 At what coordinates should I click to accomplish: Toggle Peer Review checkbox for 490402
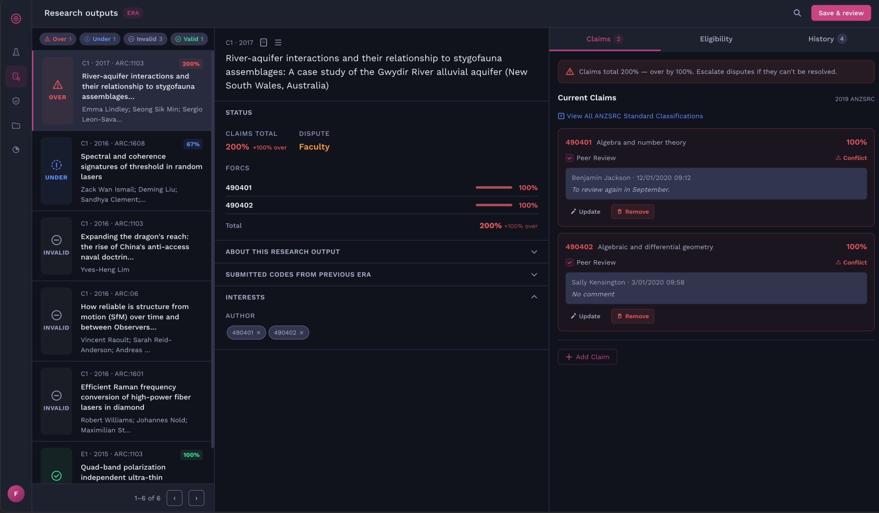pos(569,262)
